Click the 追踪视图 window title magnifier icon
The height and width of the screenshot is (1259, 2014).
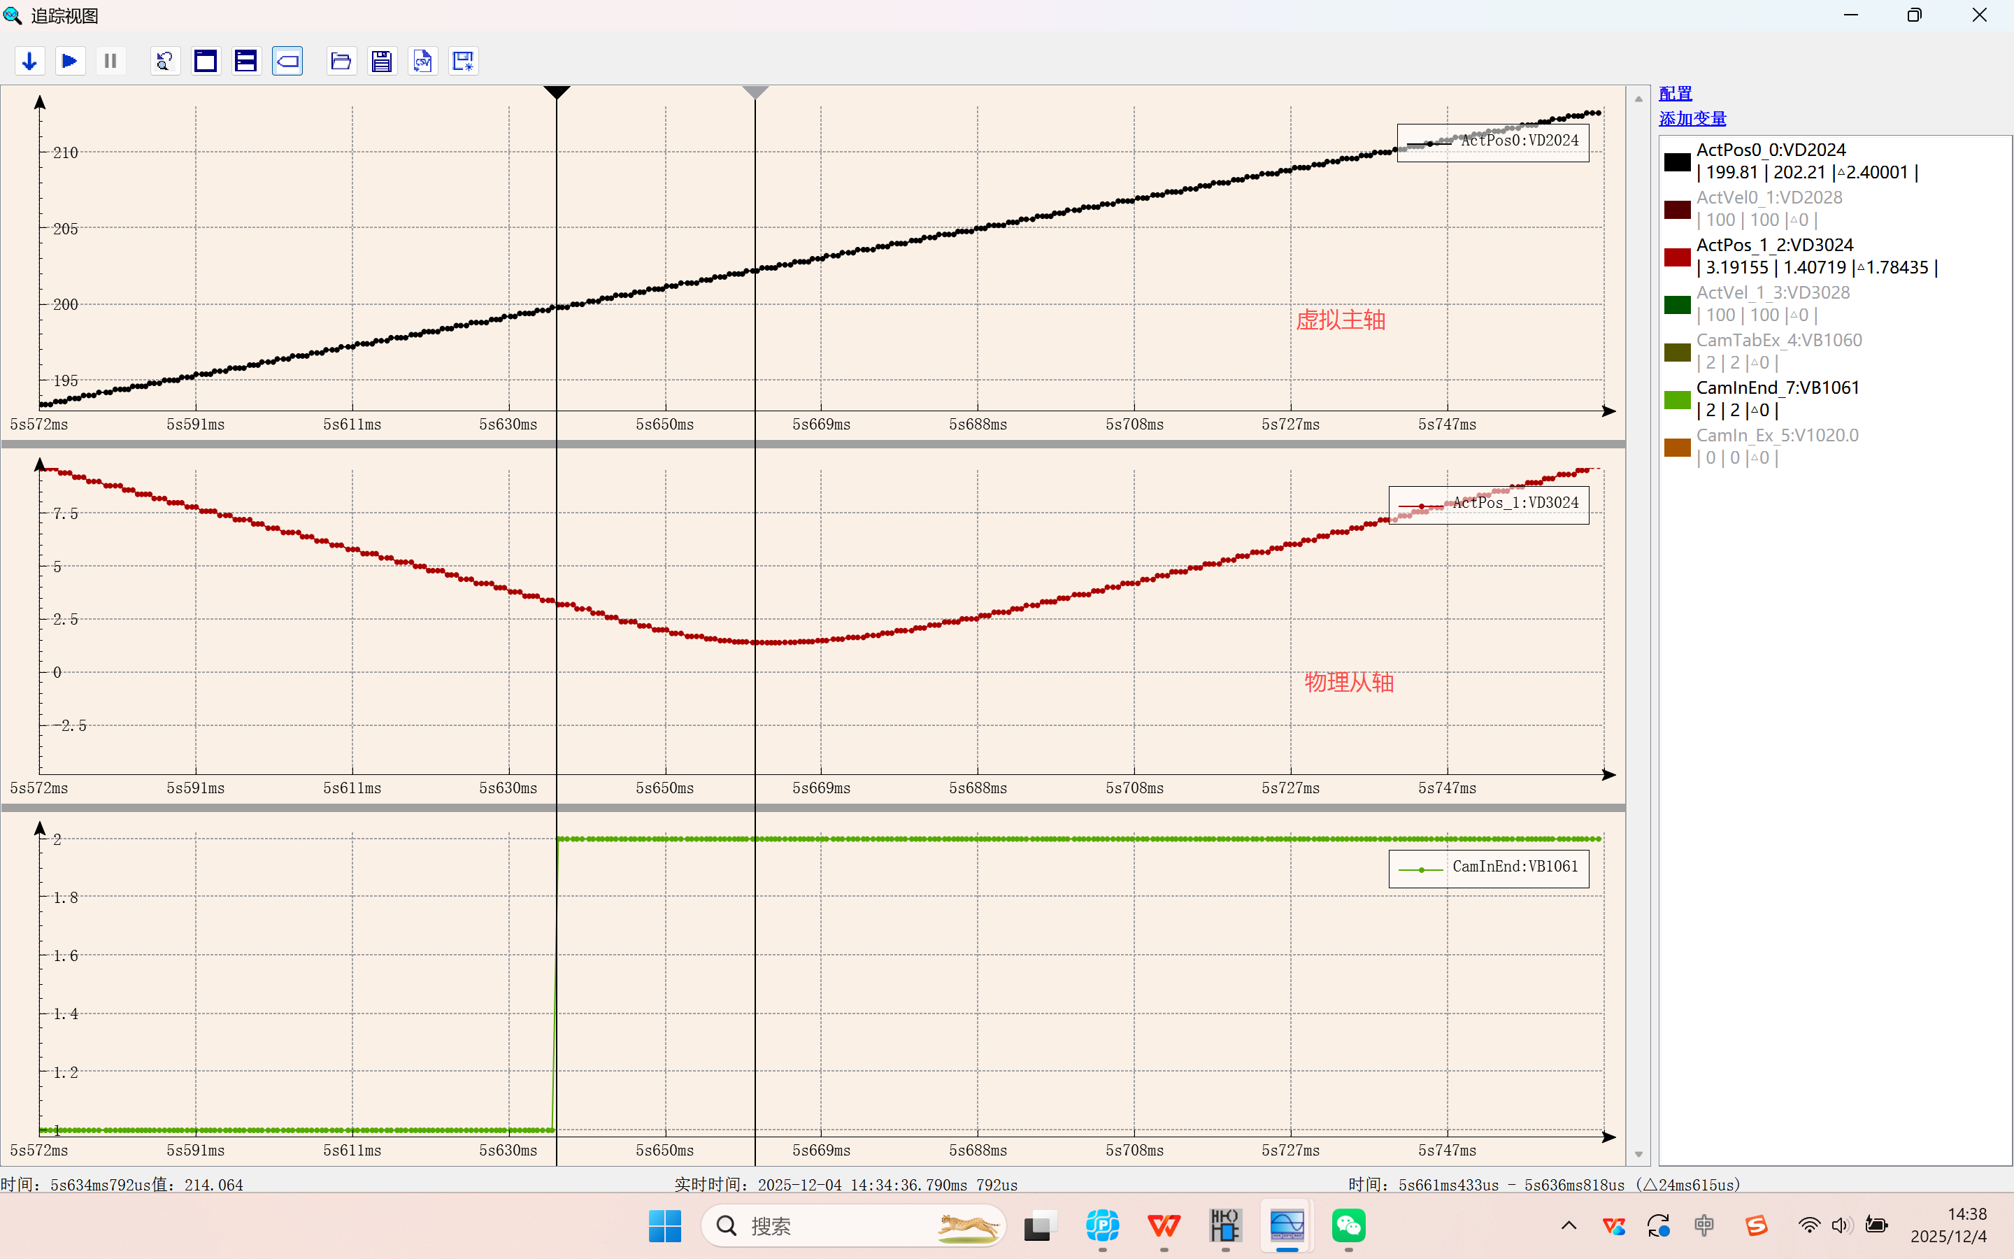pyautogui.click(x=13, y=15)
